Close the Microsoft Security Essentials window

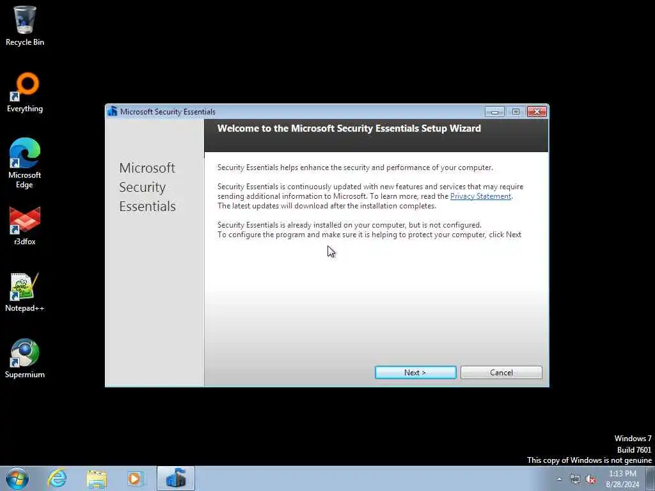(x=537, y=111)
